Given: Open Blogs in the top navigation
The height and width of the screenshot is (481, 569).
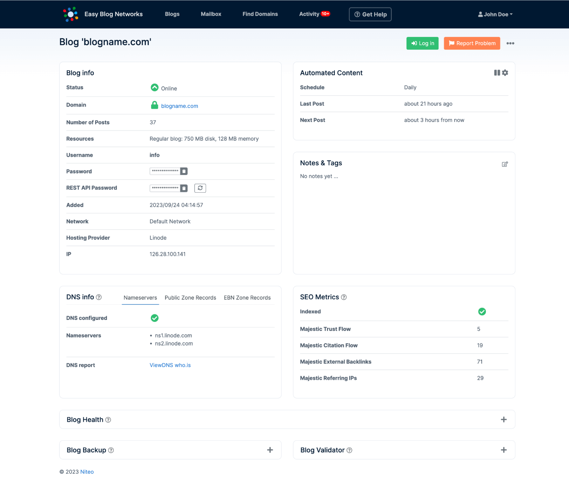Looking at the screenshot, I should (x=172, y=14).
